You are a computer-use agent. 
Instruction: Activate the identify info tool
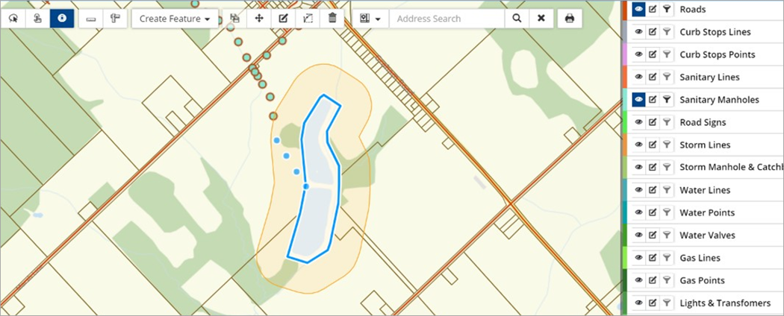[x=62, y=19]
